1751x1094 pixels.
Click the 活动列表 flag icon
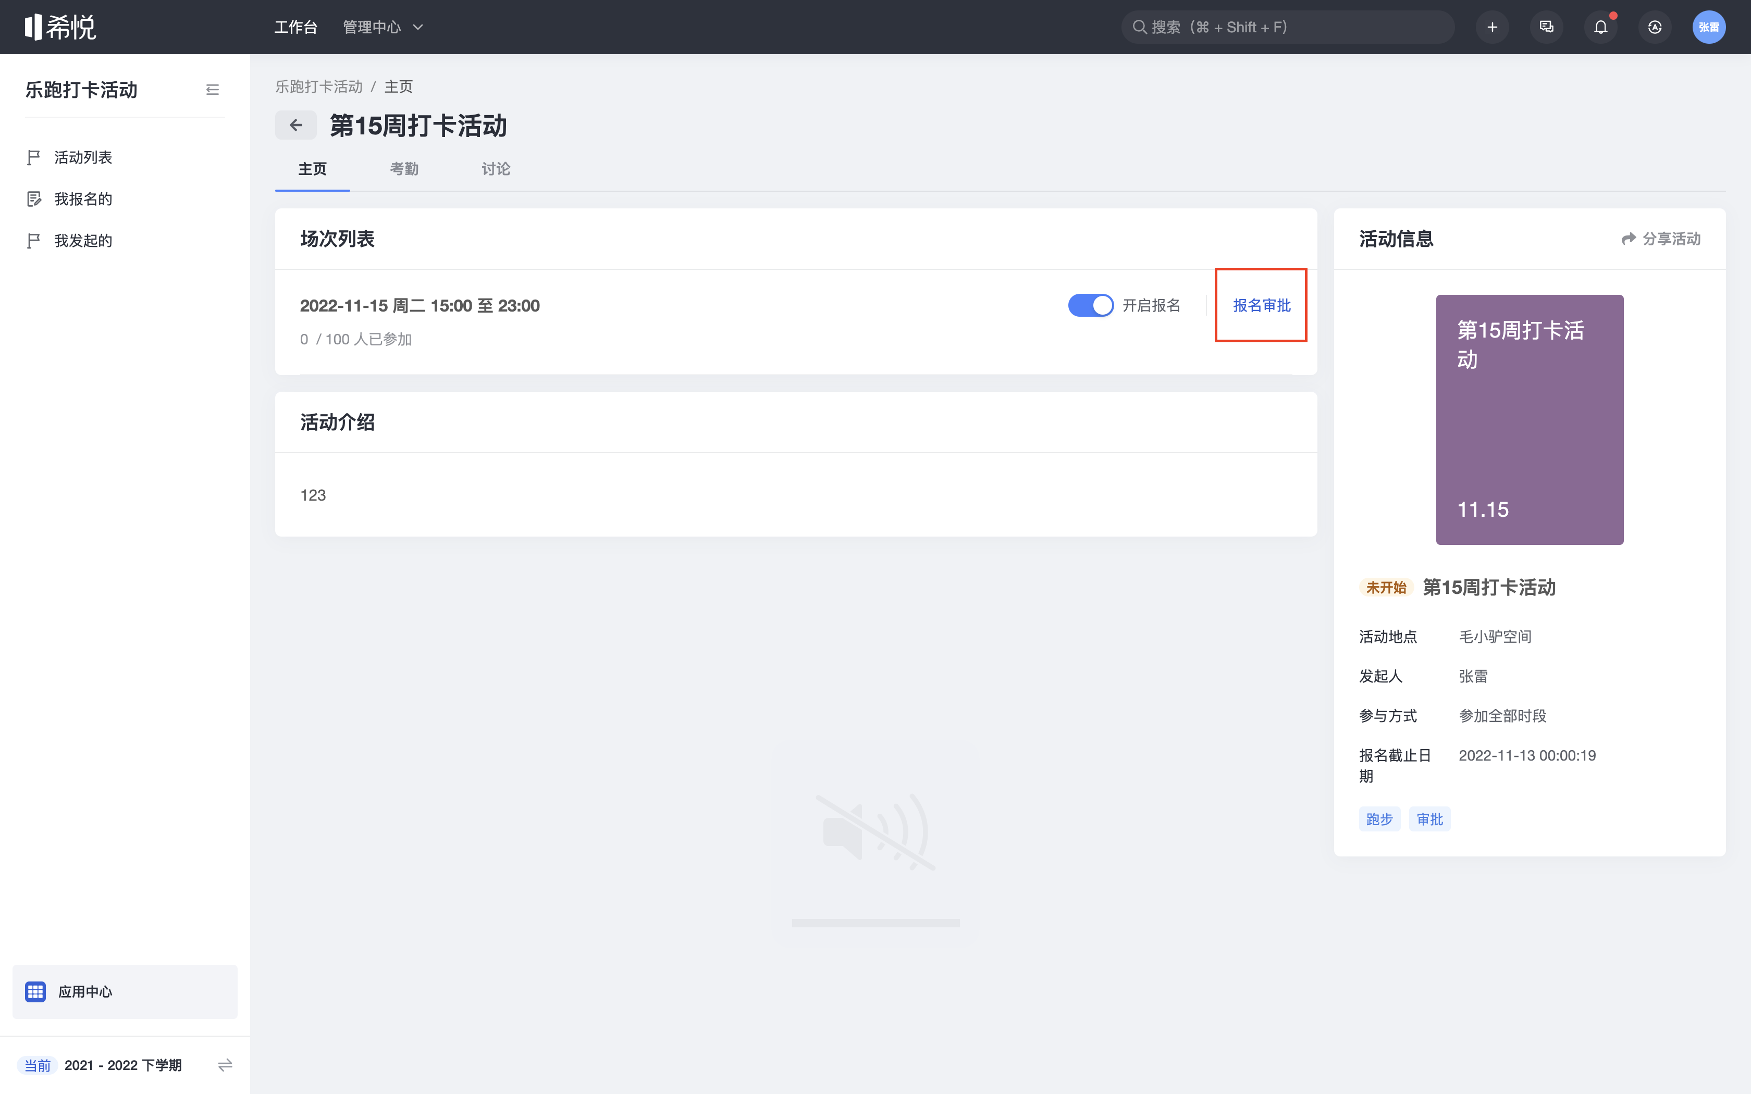(33, 157)
